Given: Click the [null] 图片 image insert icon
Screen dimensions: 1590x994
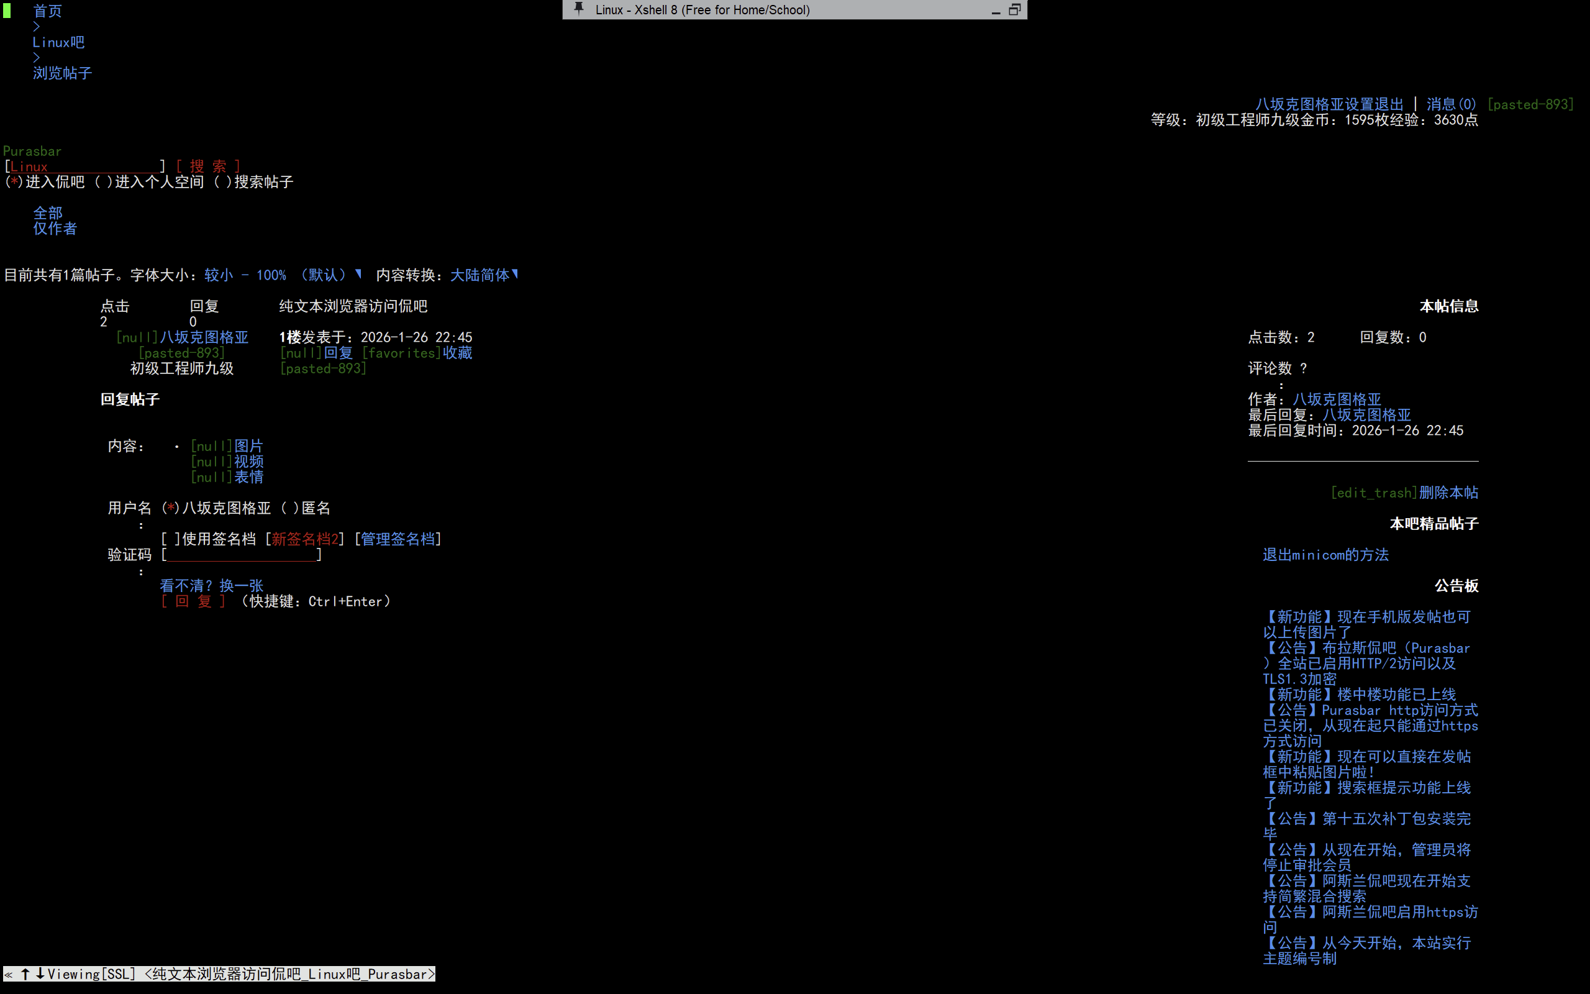Looking at the screenshot, I should pyautogui.click(x=211, y=447).
